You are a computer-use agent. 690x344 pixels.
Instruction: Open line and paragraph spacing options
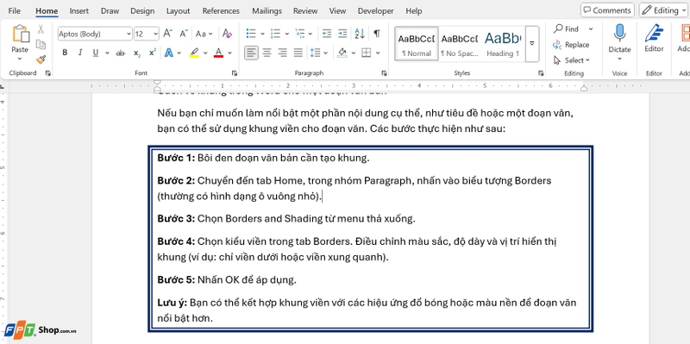coord(315,53)
